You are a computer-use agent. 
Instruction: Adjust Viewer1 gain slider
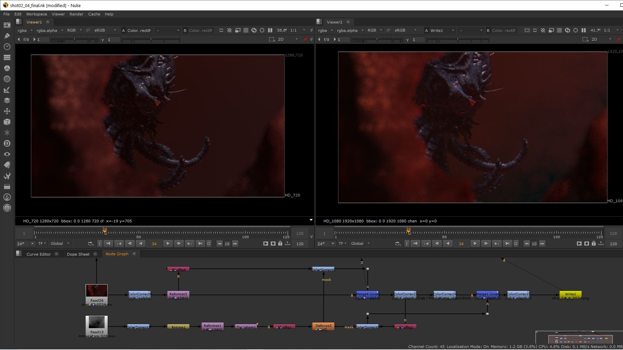pyautogui.click(x=74, y=40)
